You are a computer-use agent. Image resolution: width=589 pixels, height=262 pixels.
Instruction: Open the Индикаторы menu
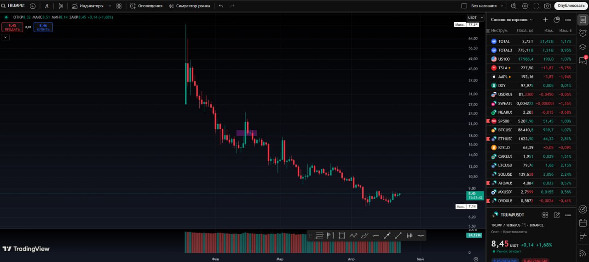click(88, 6)
